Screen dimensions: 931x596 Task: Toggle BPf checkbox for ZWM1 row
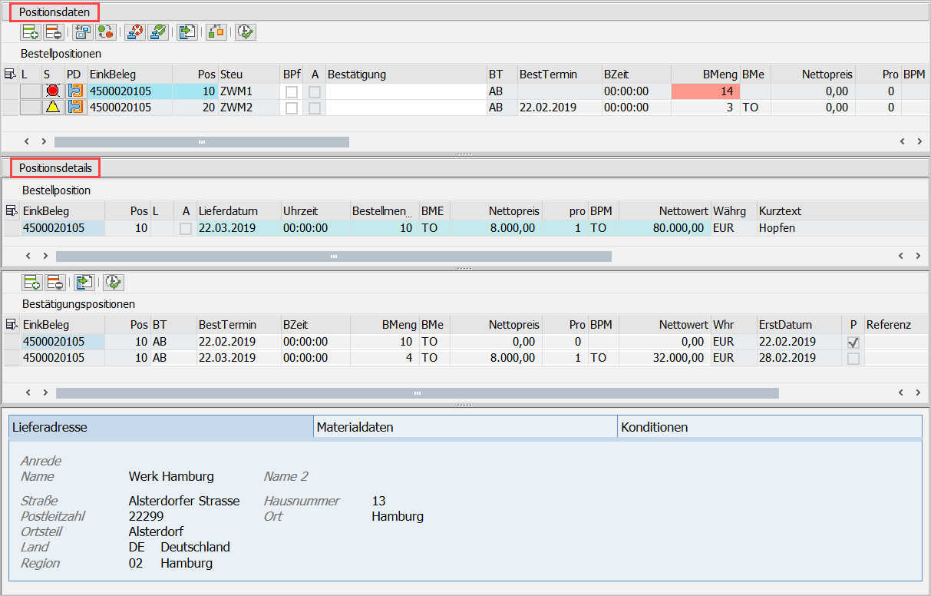pyautogui.click(x=292, y=91)
